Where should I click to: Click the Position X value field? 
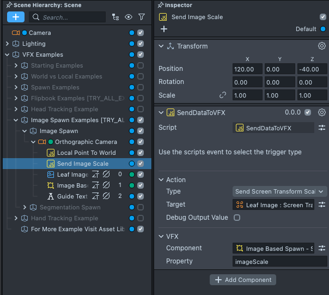click(x=247, y=69)
